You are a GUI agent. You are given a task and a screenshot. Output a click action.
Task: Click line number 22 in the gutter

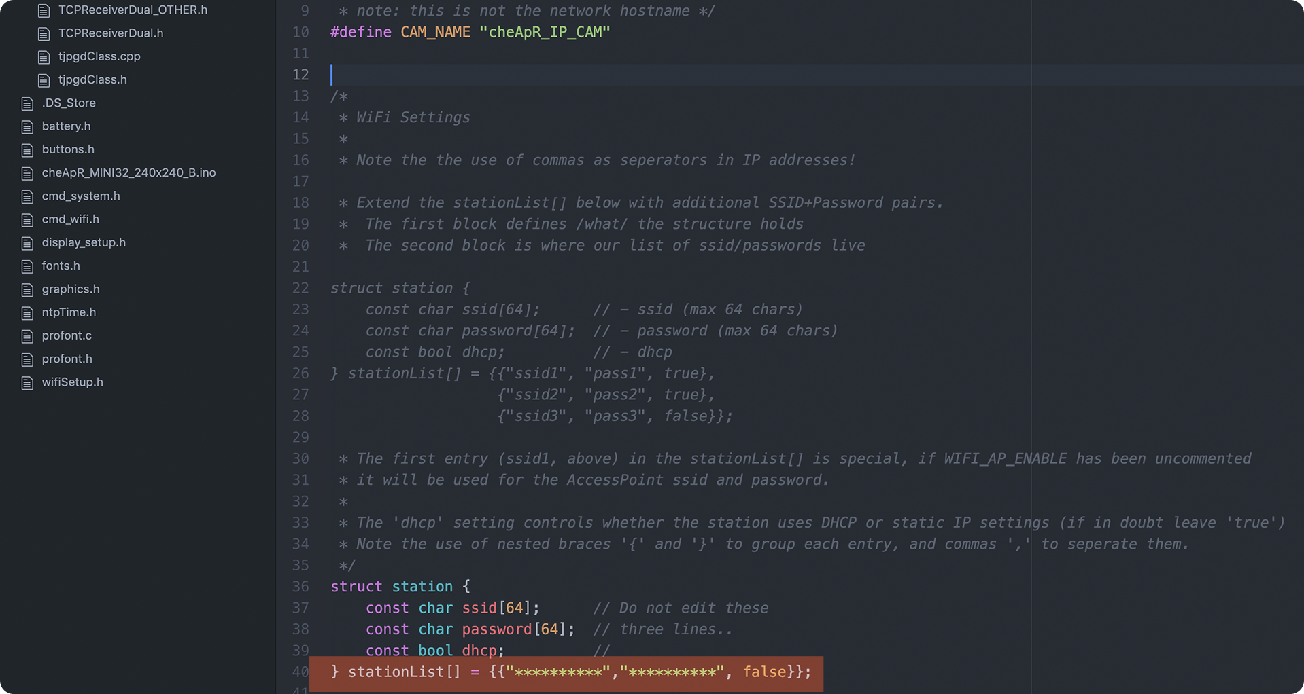[x=300, y=288]
